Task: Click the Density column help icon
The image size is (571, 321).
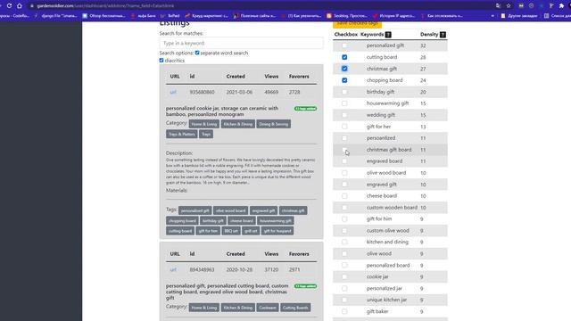Action: tap(443, 35)
